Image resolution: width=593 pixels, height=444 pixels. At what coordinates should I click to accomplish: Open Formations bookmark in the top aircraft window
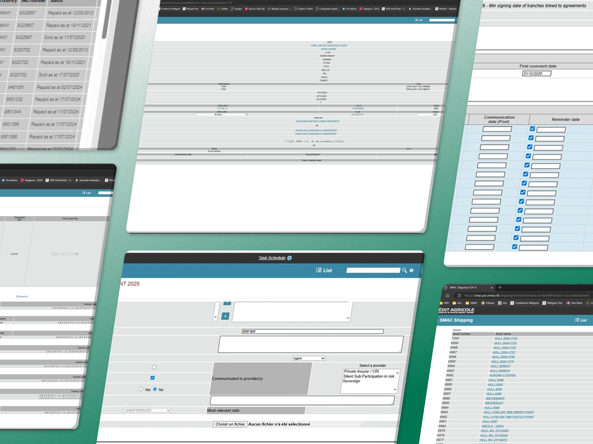[349, 9]
